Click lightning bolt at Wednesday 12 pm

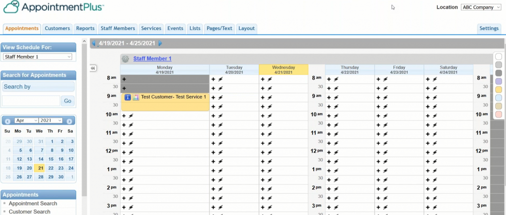pyautogui.click(x=270, y=152)
